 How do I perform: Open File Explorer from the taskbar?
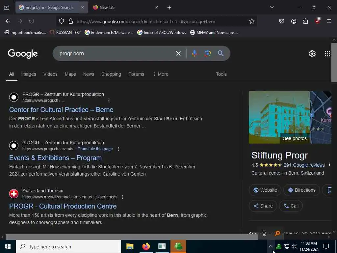coord(130,246)
